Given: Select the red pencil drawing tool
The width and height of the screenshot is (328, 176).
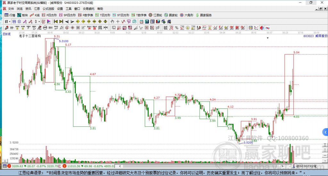Looking at the screenshot, I should (6, 28).
